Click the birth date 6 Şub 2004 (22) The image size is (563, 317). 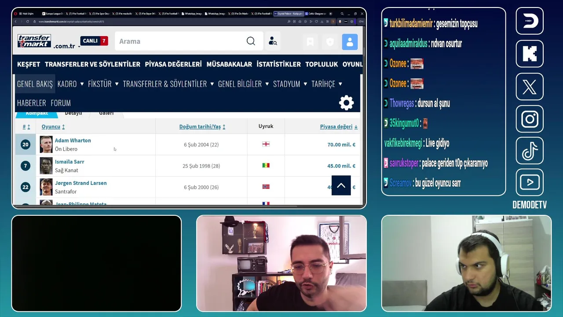[x=201, y=145]
